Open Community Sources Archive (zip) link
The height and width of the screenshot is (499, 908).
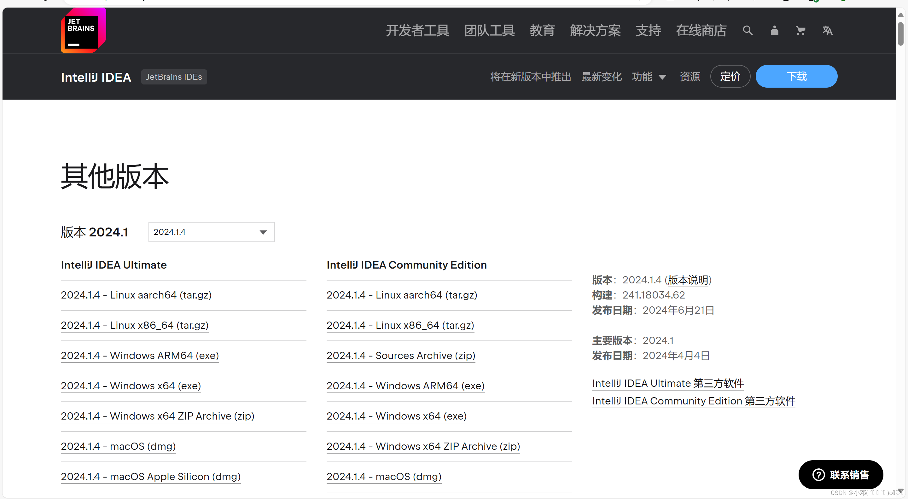[x=401, y=355]
